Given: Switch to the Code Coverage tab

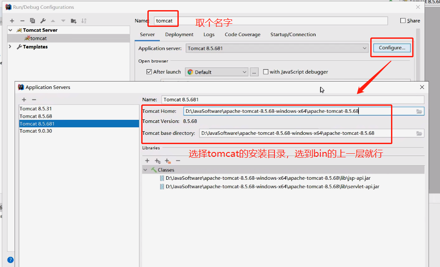Looking at the screenshot, I should (242, 34).
